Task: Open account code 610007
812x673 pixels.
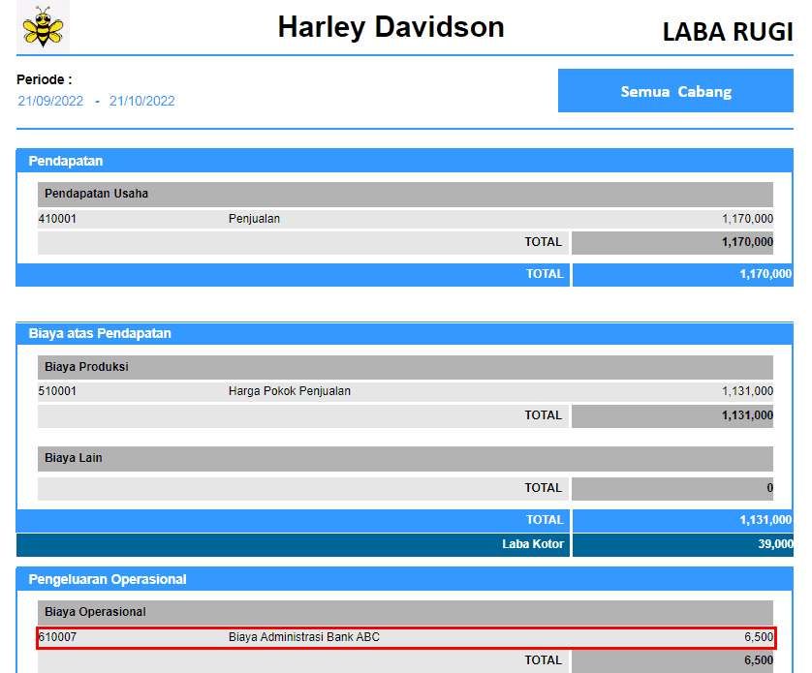Action: (57, 637)
